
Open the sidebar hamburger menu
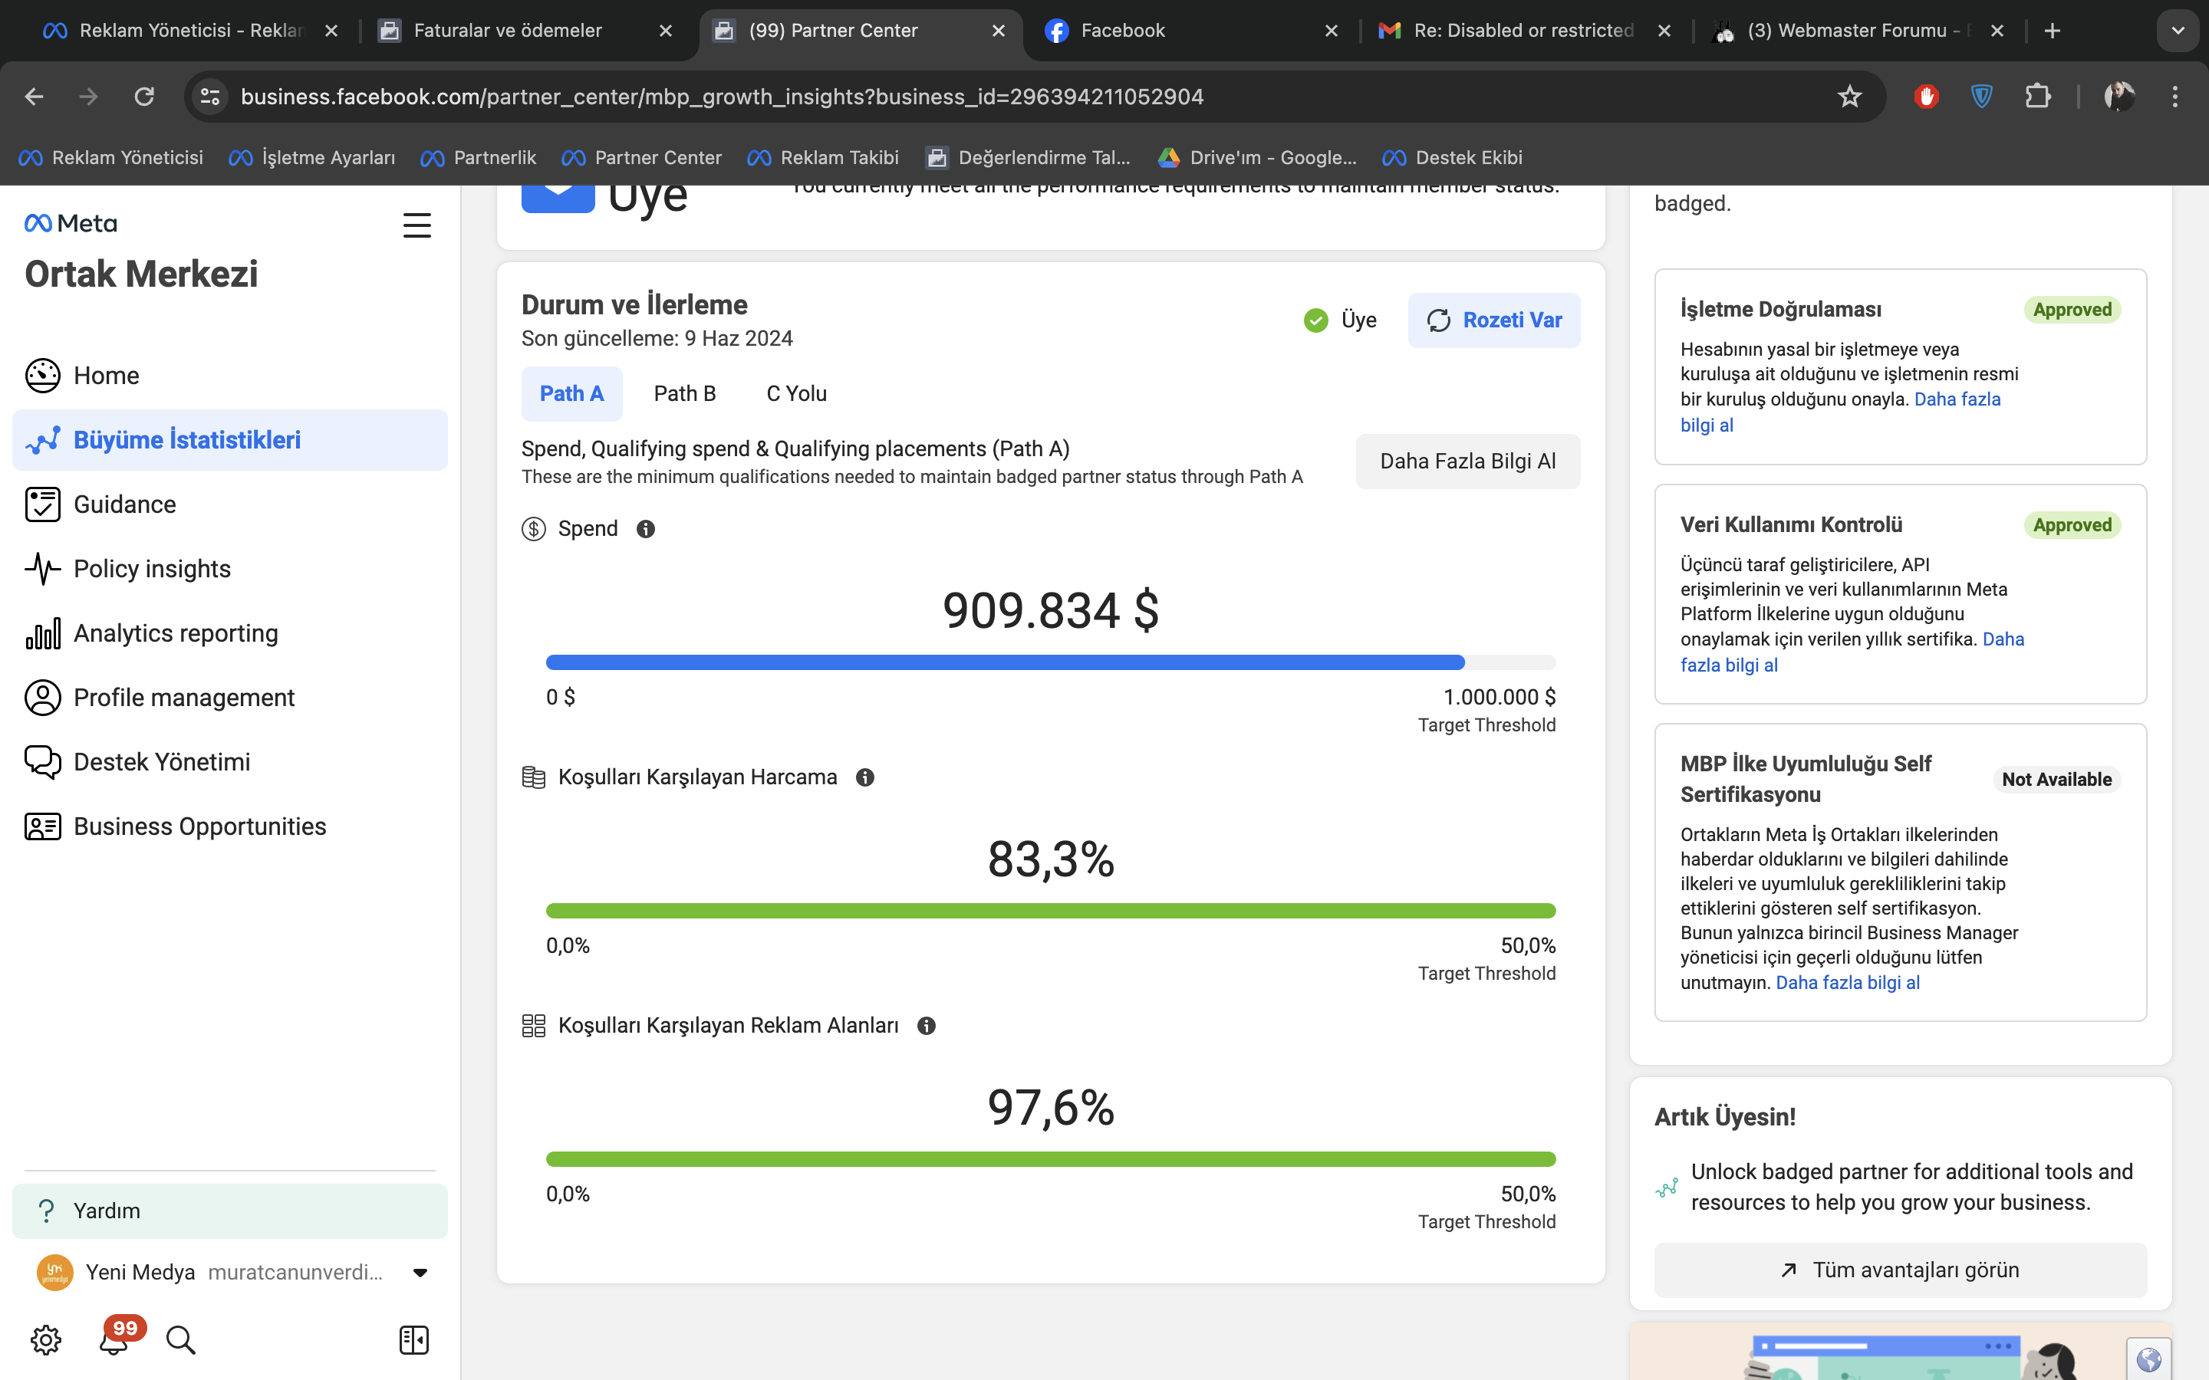(417, 225)
